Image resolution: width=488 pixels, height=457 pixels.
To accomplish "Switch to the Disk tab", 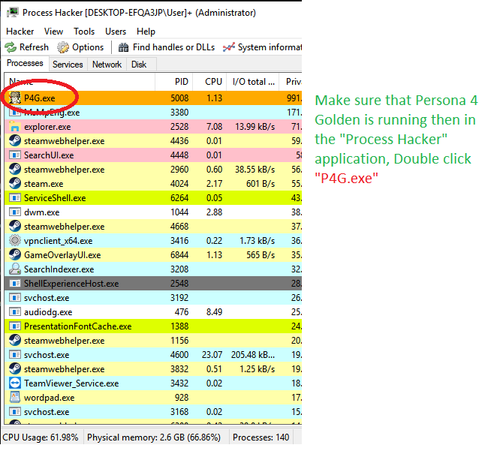I will click(x=139, y=65).
